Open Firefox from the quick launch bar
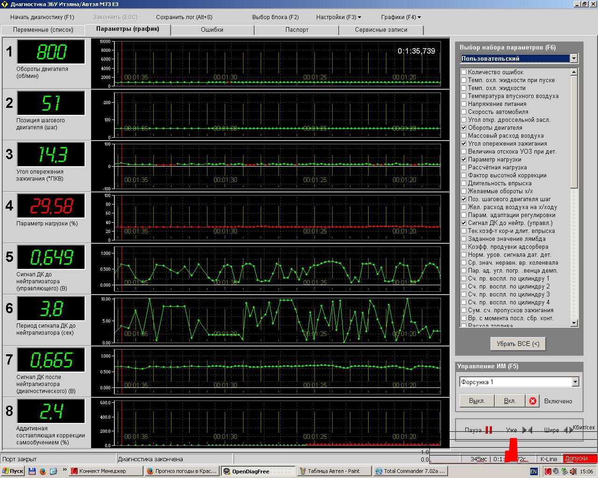This screenshot has width=598, height=478. (43, 471)
